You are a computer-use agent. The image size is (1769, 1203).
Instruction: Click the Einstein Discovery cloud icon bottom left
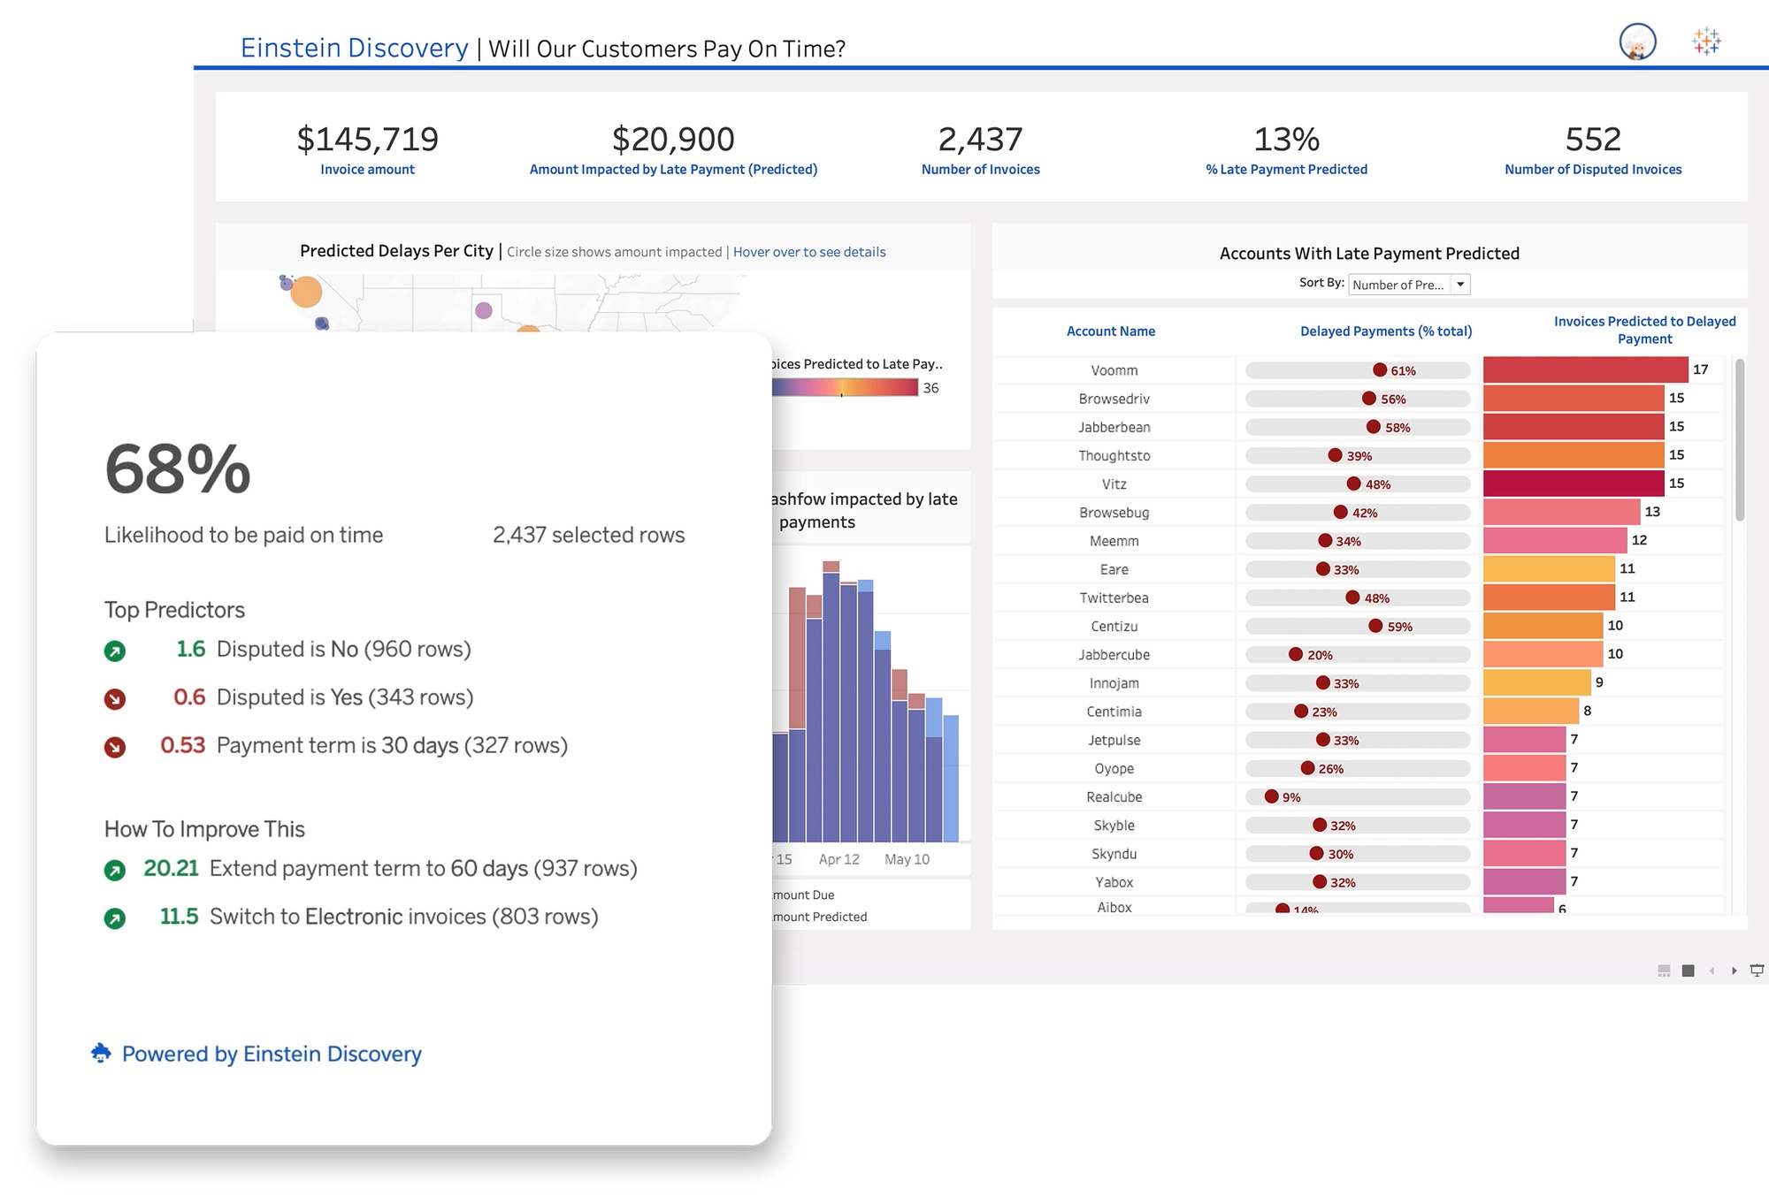[102, 1053]
